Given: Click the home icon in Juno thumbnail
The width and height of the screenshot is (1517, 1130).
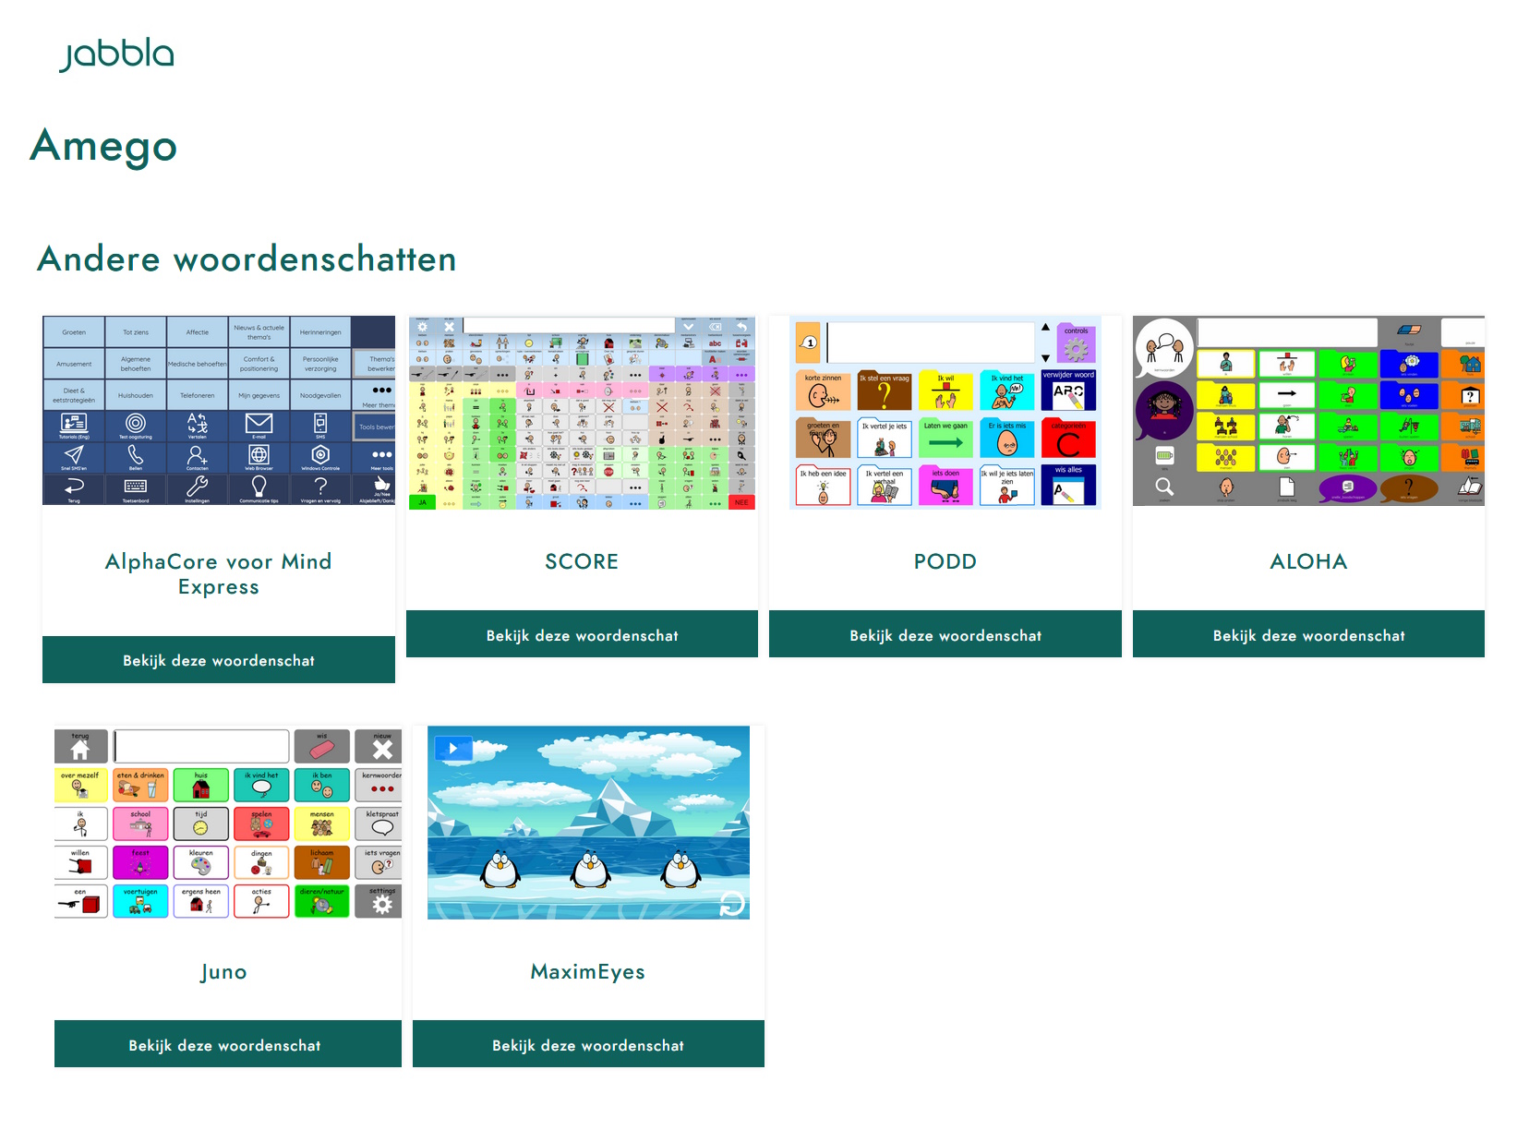Looking at the screenshot, I should 80,749.
